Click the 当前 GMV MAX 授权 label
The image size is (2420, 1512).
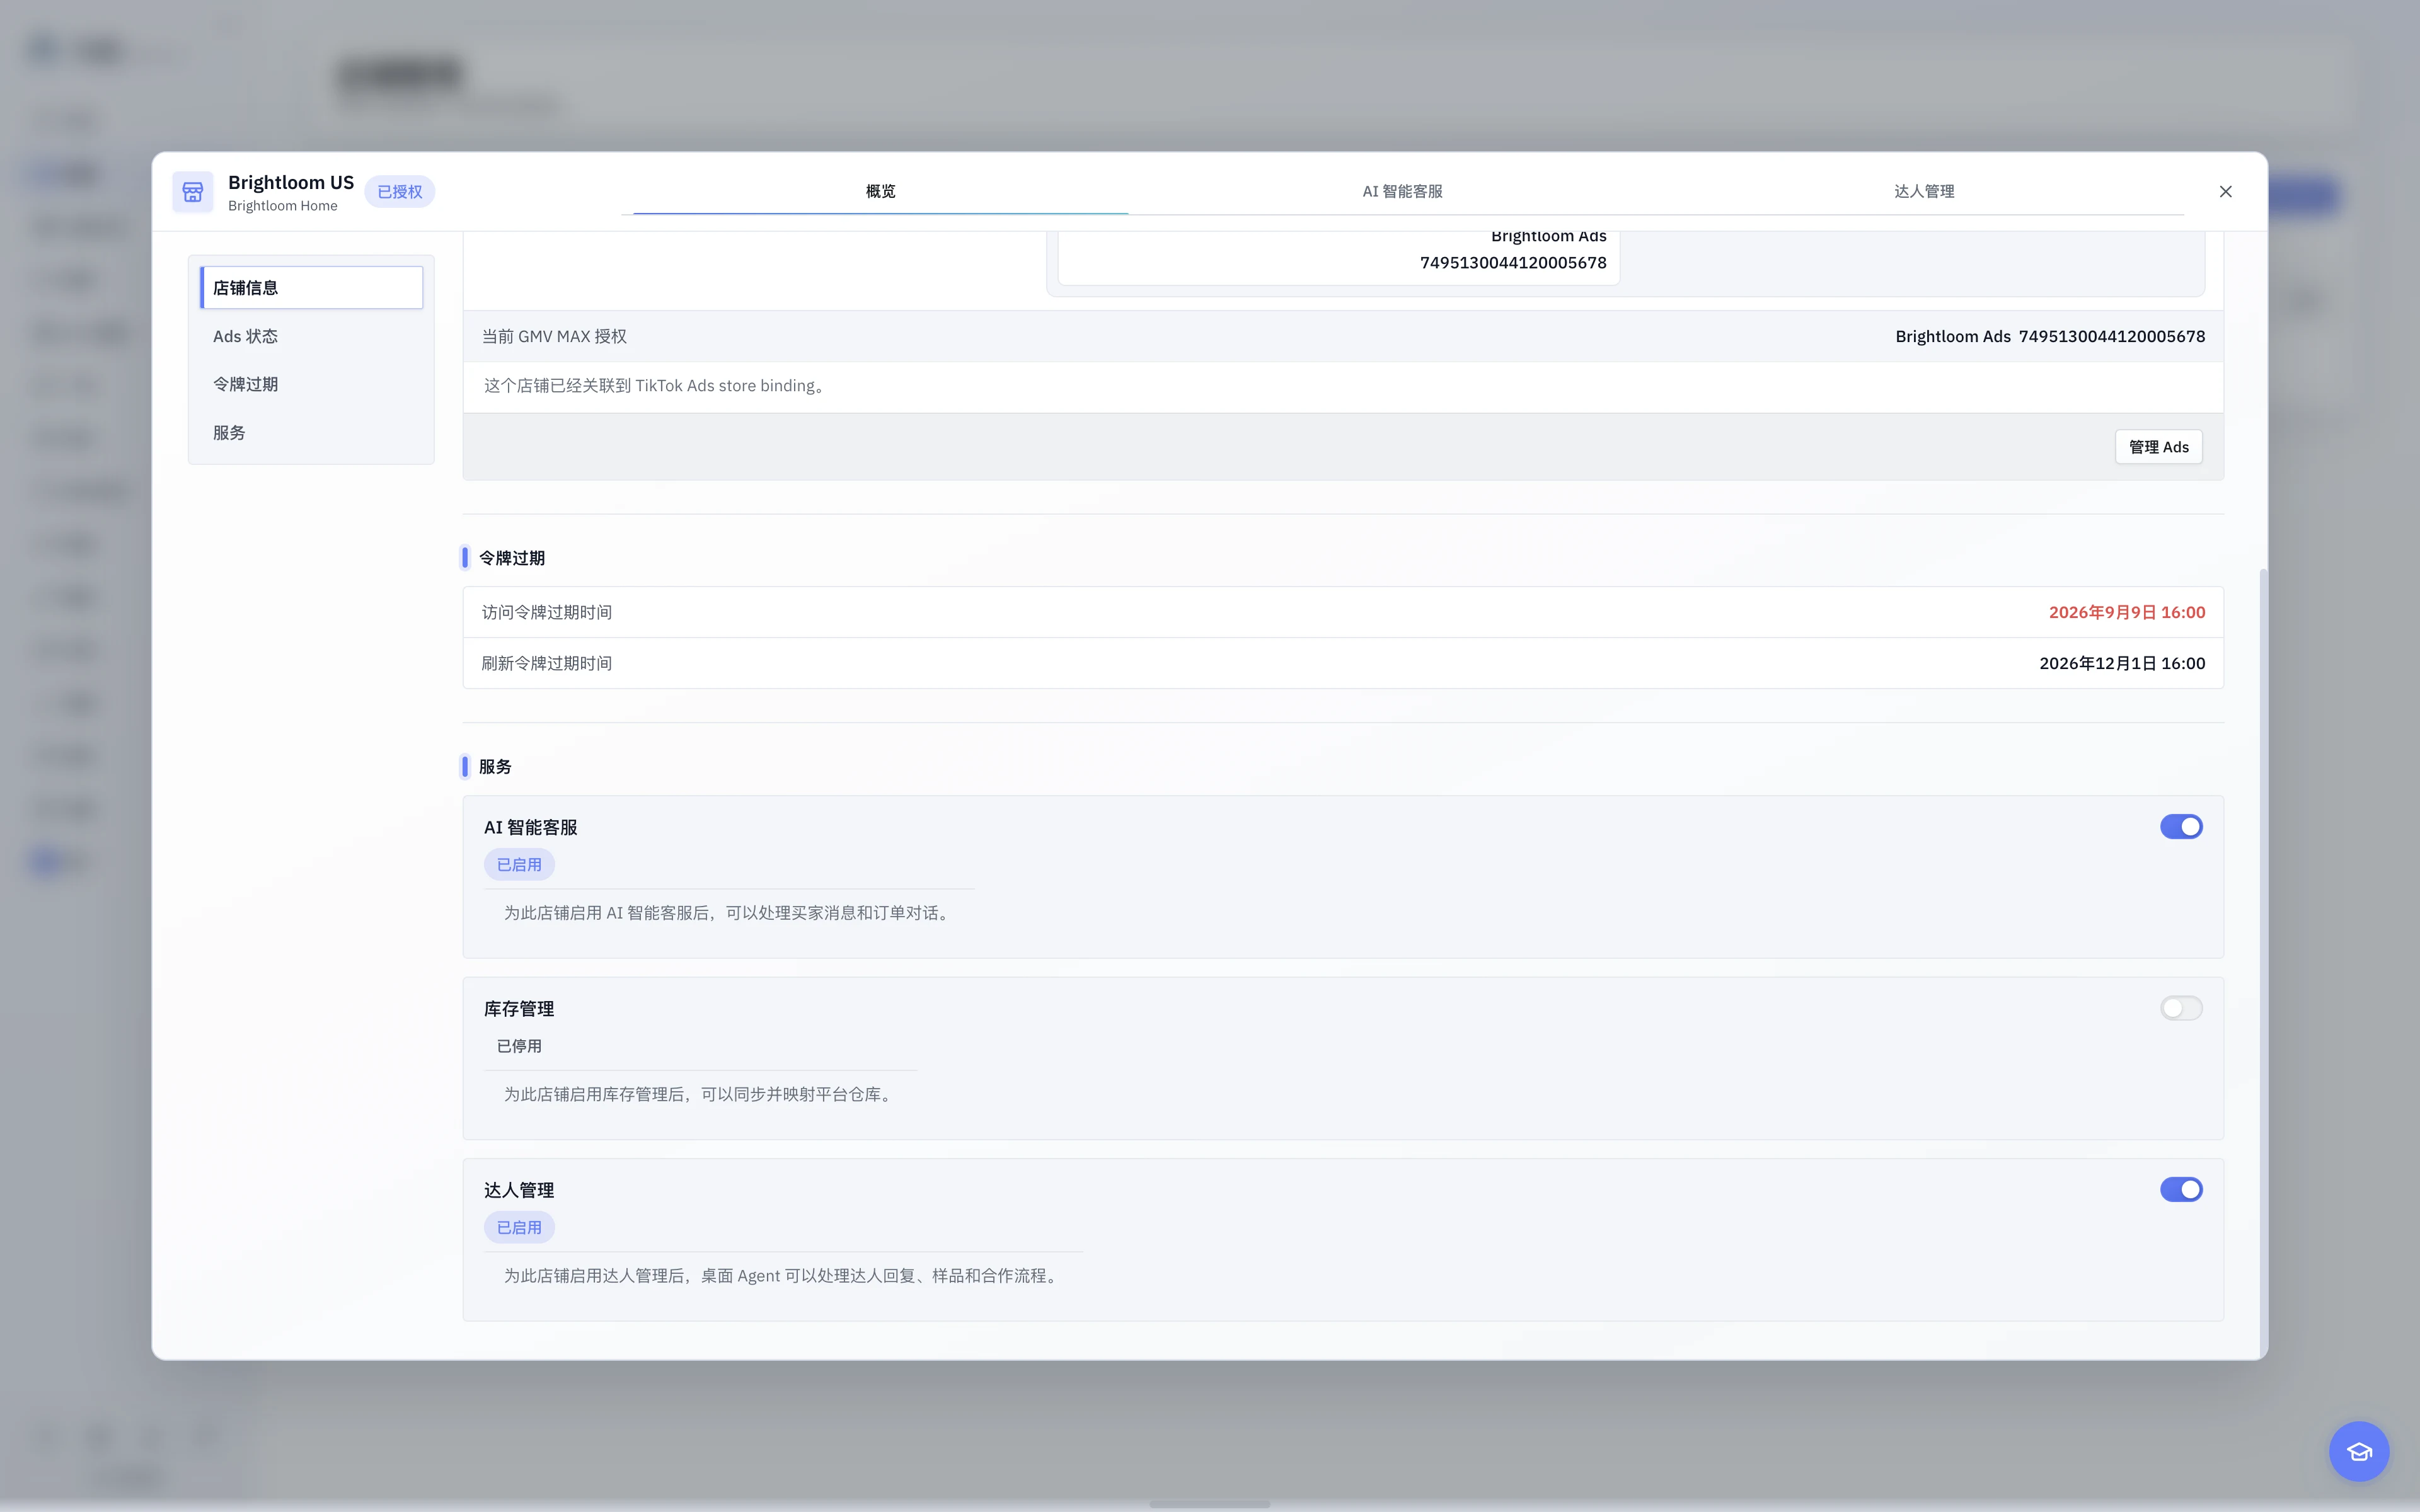click(x=555, y=337)
